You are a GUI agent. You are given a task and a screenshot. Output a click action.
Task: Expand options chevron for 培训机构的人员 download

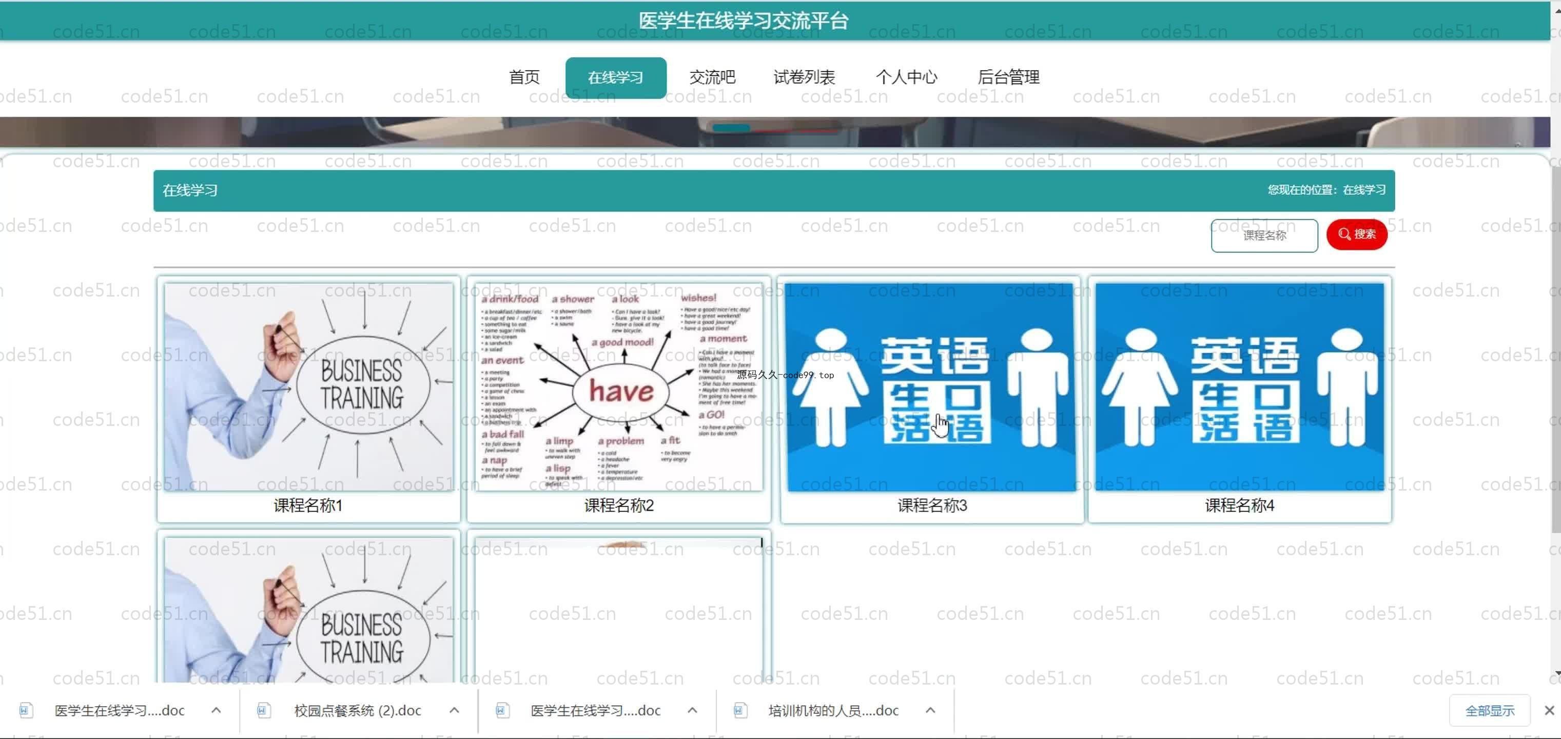931,710
